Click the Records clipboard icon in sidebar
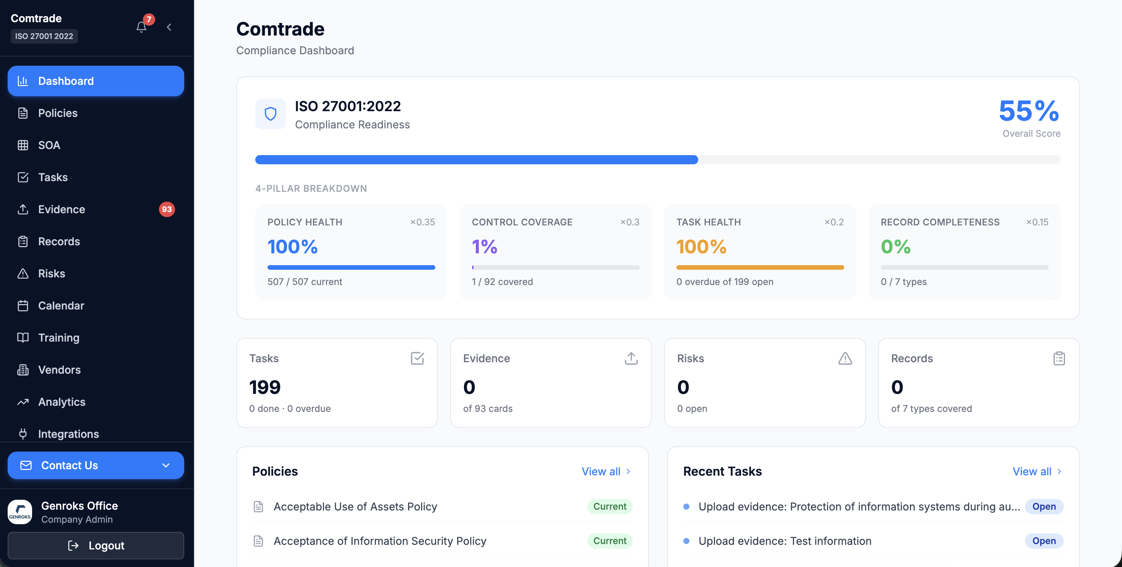Viewport: 1122px width, 567px height. (23, 241)
